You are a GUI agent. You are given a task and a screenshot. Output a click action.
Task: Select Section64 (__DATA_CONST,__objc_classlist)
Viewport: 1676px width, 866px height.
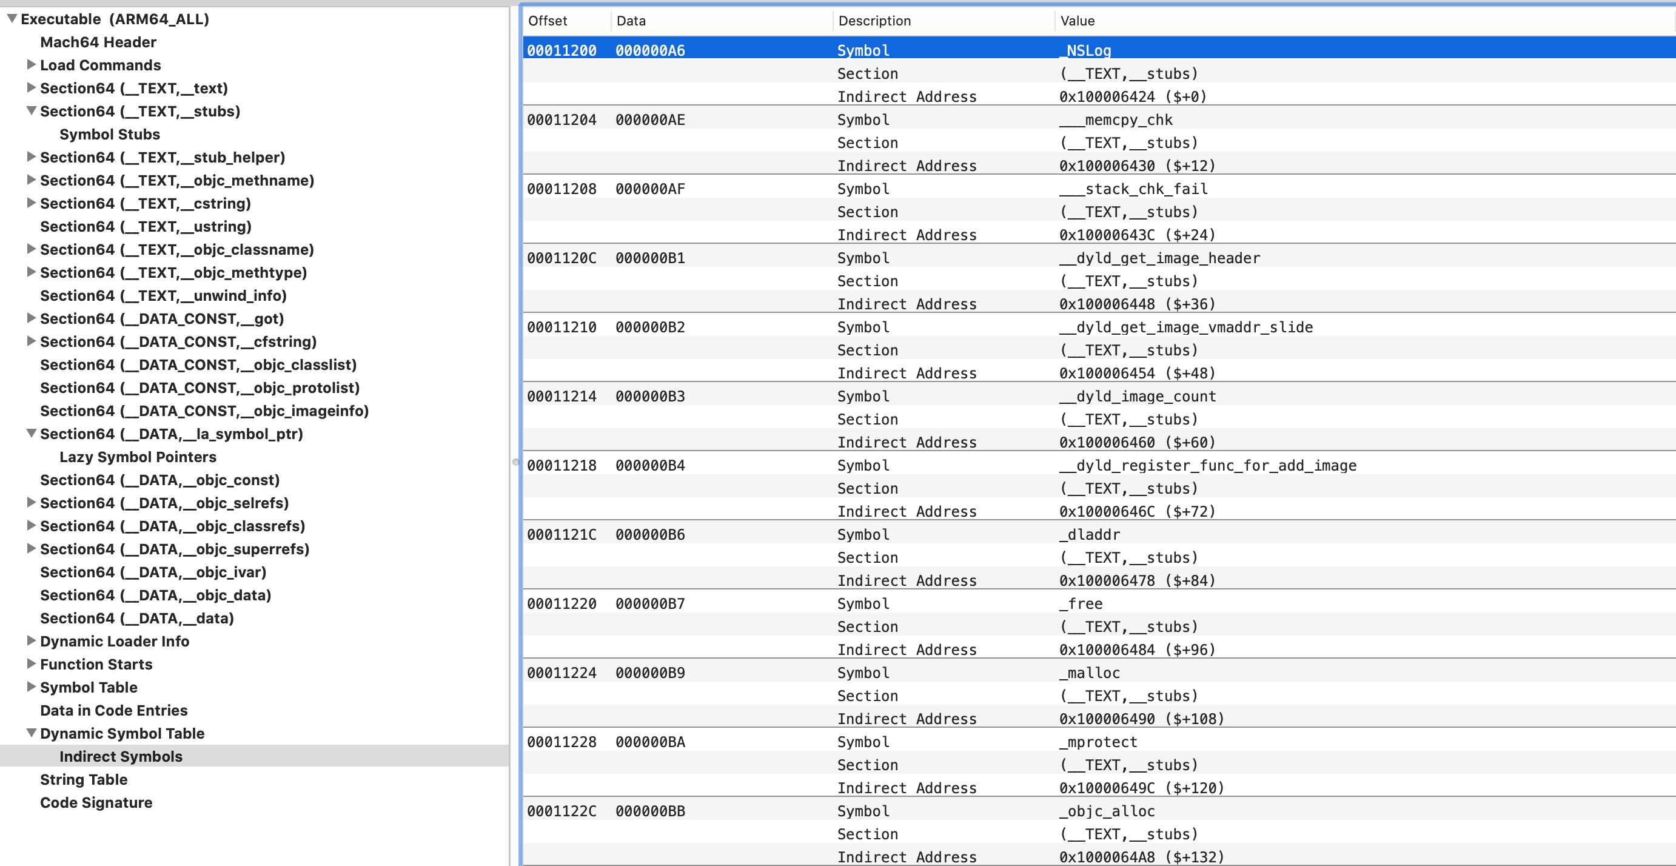[x=198, y=365]
